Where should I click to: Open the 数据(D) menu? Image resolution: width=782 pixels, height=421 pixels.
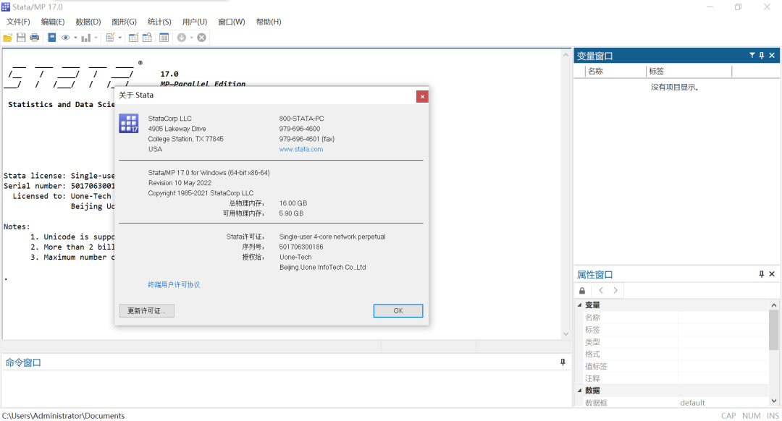point(88,22)
